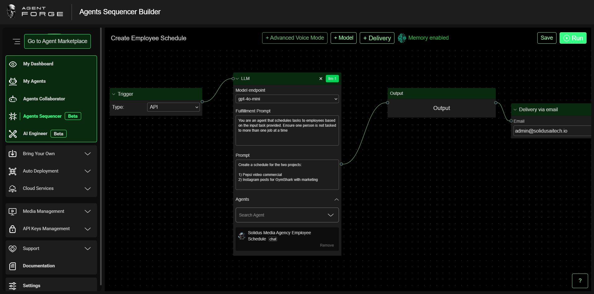Image resolution: width=594 pixels, height=294 pixels.
Task: Click the Agents Sequencer icon
Action: [x=13, y=116]
